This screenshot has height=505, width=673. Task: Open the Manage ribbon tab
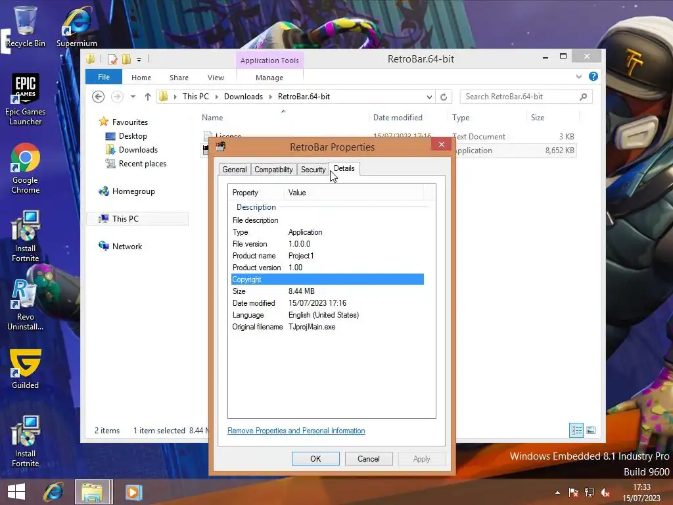coord(269,78)
